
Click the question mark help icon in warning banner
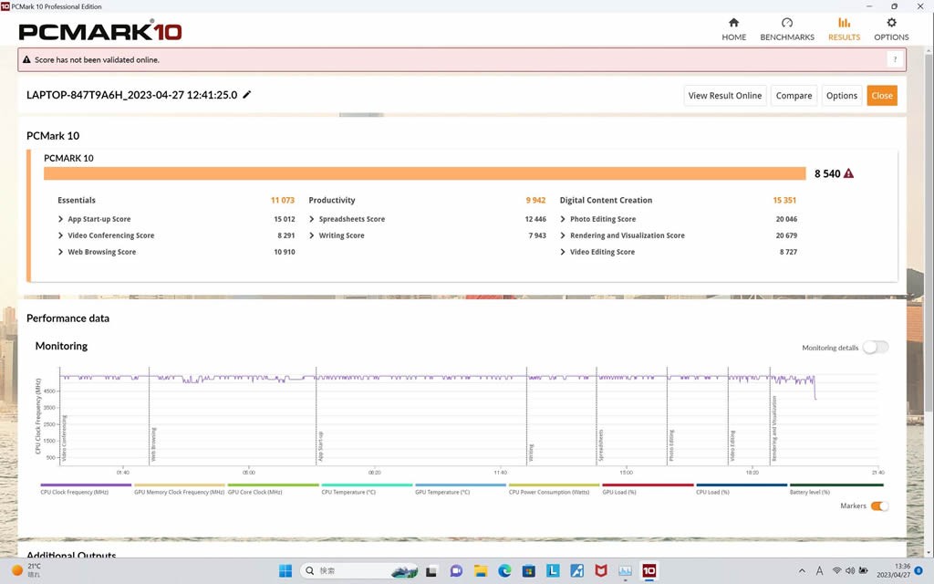pyautogui.click(x=895, y=60)
